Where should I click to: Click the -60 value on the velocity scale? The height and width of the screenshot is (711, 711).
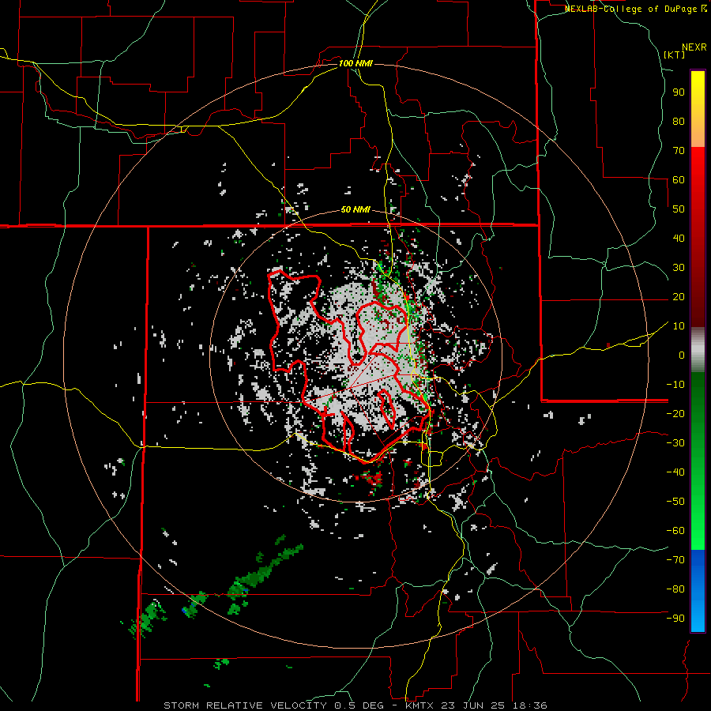click(x=675, y=531)
